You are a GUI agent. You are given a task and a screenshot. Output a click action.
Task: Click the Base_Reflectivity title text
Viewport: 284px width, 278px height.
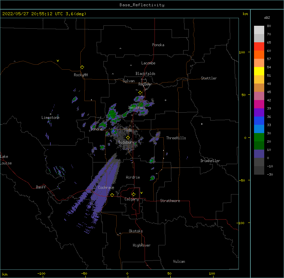pos(142,5)
